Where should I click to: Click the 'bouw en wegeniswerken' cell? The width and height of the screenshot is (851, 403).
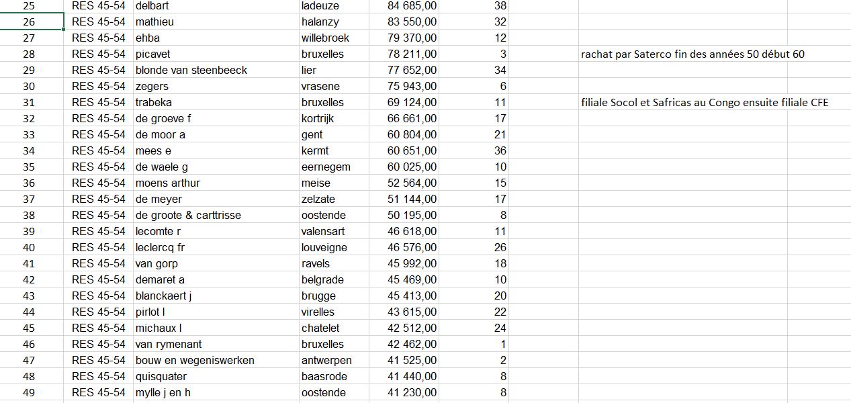click(x=195, y=360)
